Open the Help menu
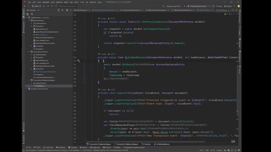This screenshot has width=271, height=152. coord(100,2)
